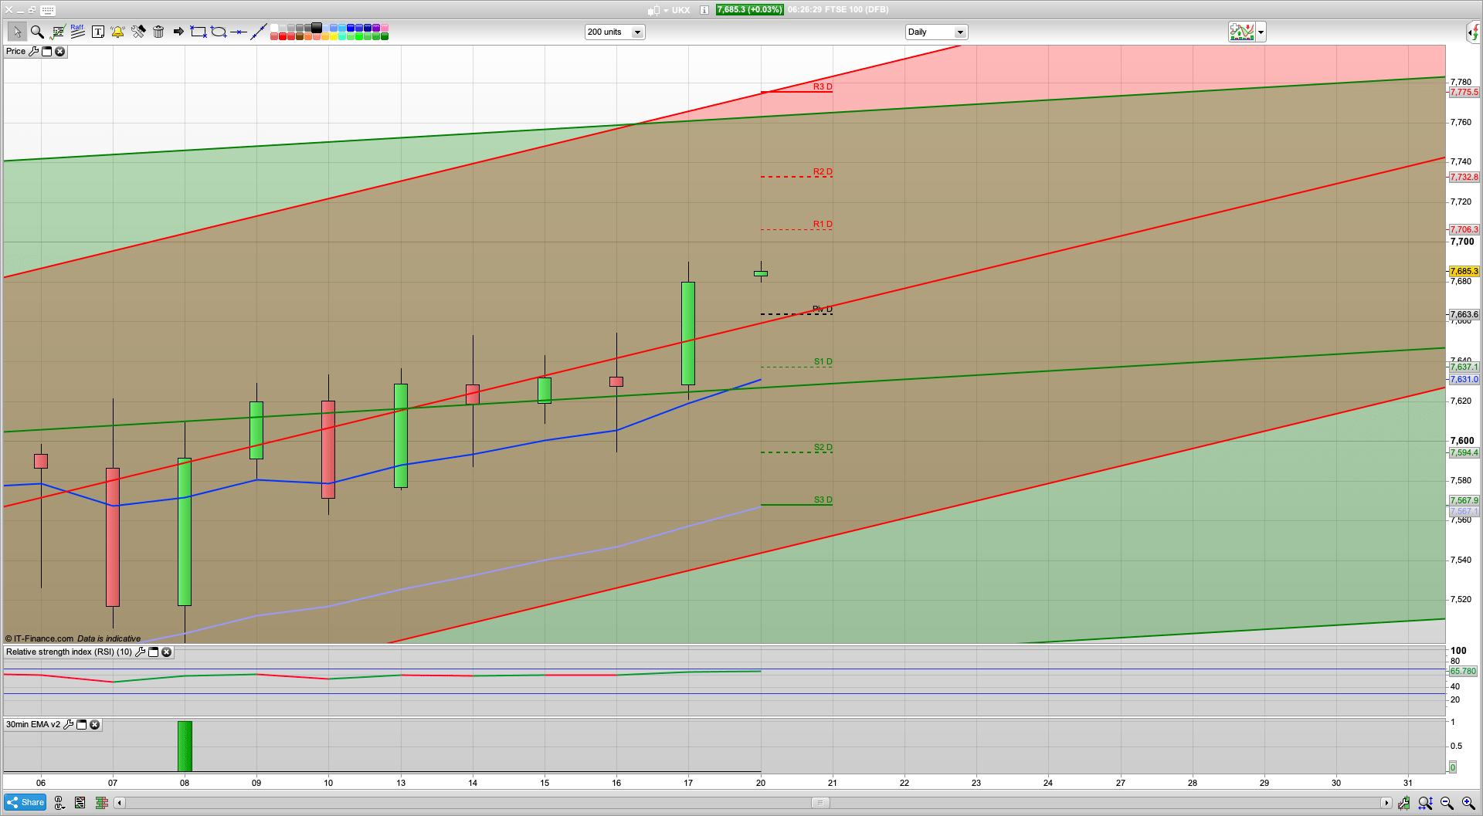
Task: Open the alert bell tool
Action: (117, 32)
